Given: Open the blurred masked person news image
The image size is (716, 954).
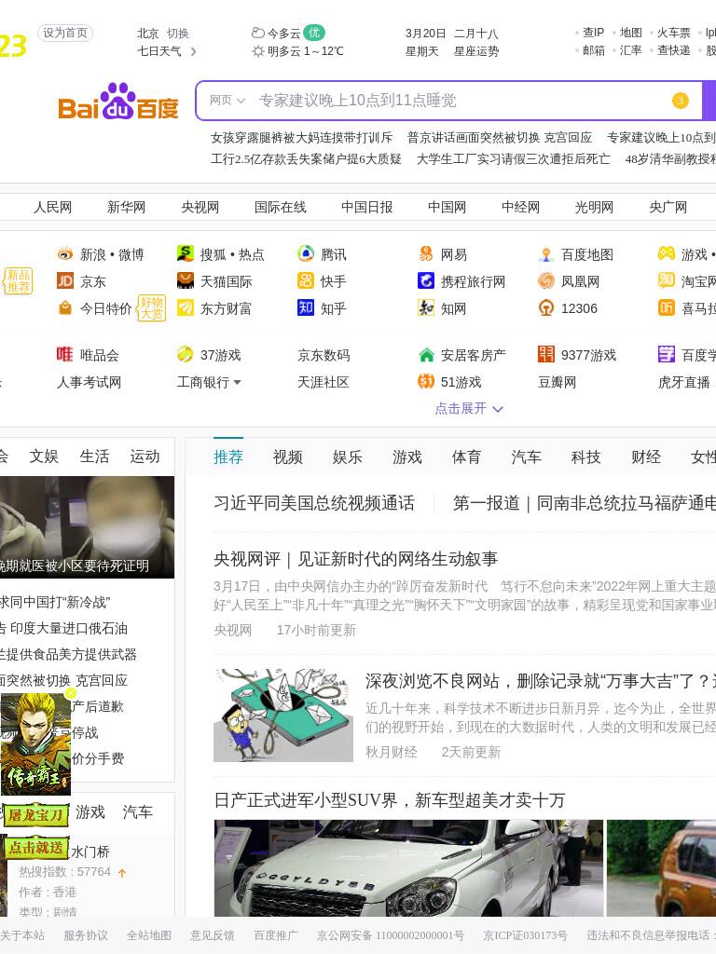Looking at the screenshot, I should click(x=87, y=527).
